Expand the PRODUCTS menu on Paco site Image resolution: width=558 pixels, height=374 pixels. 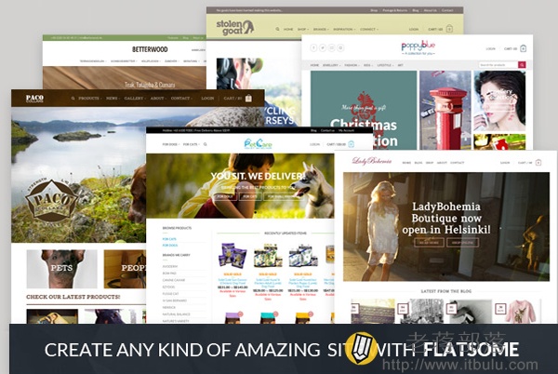tap(90, 99)
